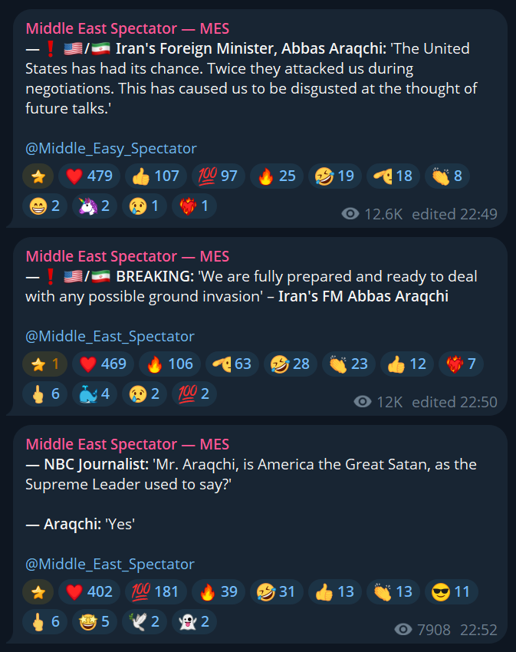
Task: Toggle star reaction showing 1 in second post
Action: coord(44,364)
